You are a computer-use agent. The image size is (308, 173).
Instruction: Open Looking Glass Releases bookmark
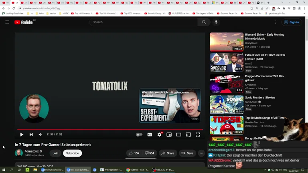click(13, 14)
